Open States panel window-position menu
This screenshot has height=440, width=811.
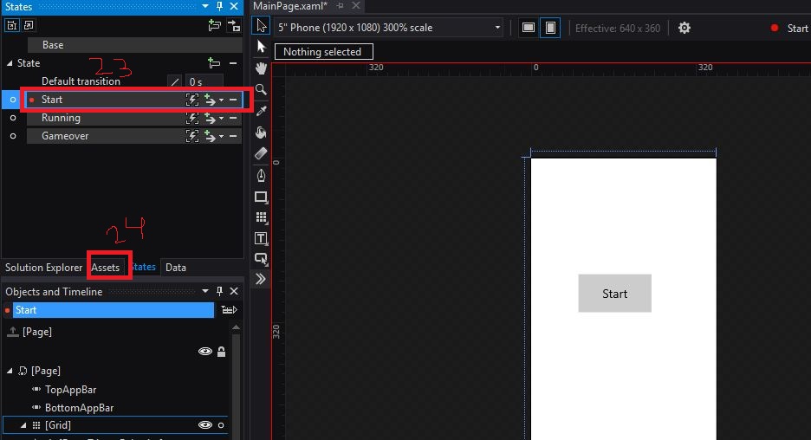[205, 6]
